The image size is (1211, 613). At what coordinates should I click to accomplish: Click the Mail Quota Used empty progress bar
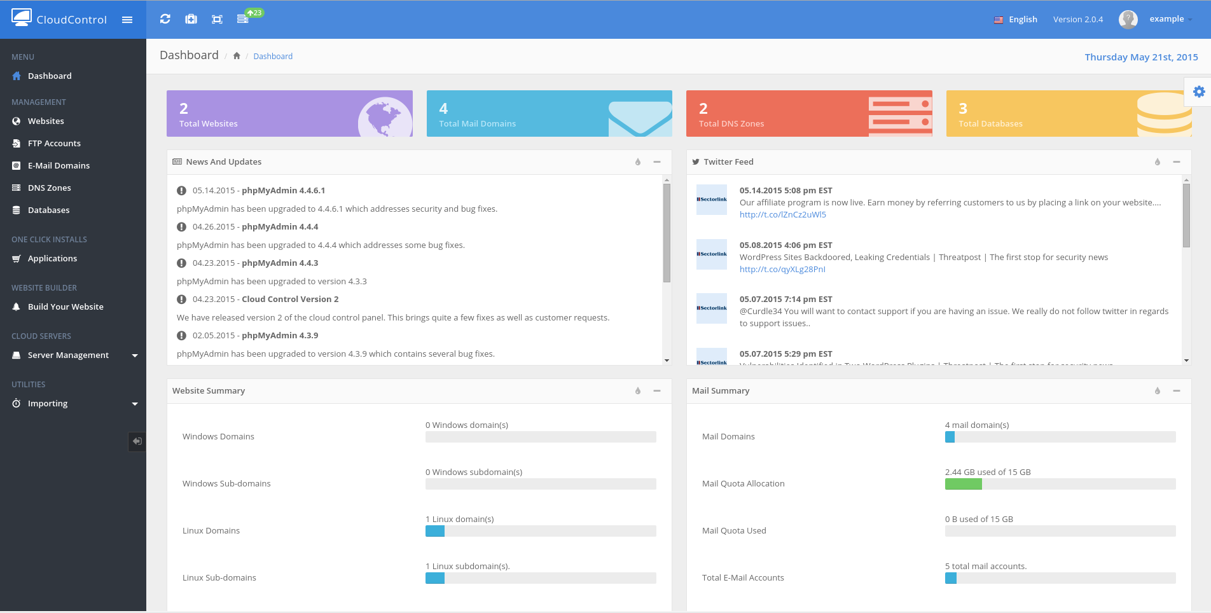pos(1060,531)
